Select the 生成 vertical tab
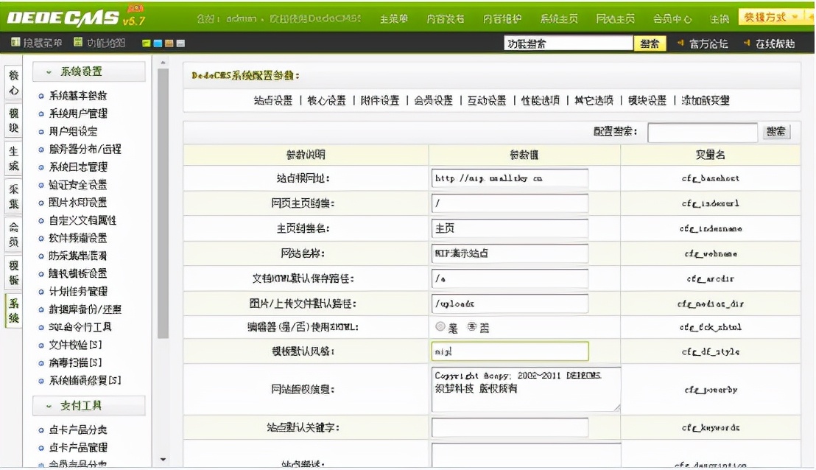Screen dimensions: 816x470 tap(13, 158)
